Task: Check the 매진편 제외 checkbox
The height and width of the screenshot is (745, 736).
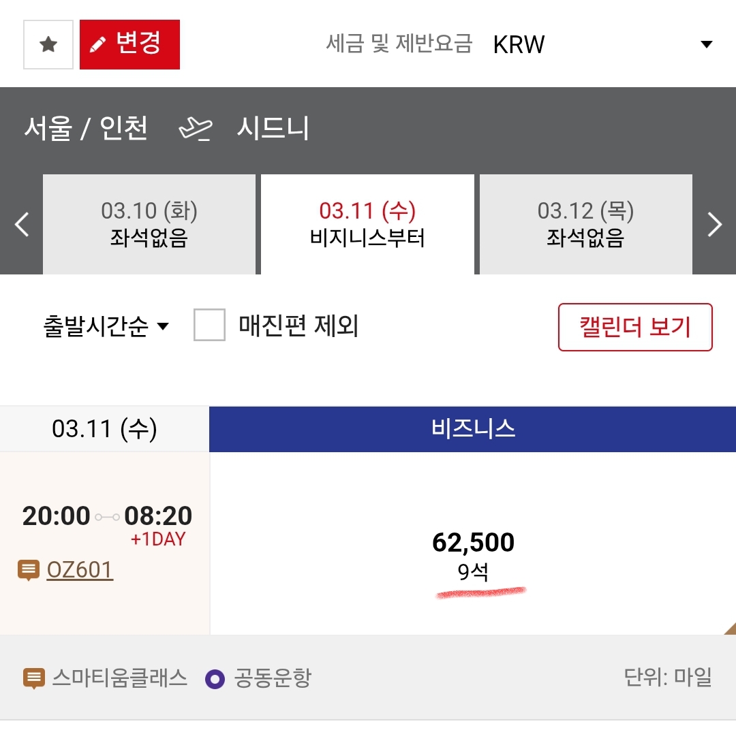Action: coord(209,326)
